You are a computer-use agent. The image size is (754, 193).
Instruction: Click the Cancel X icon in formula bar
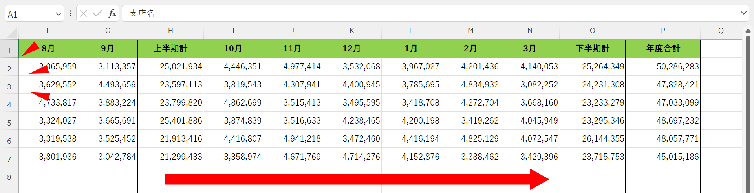point(84,13)
